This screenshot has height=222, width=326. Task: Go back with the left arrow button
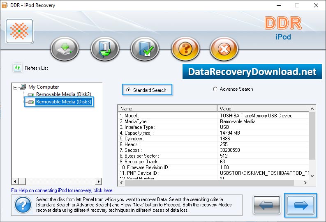pos(266,205)
